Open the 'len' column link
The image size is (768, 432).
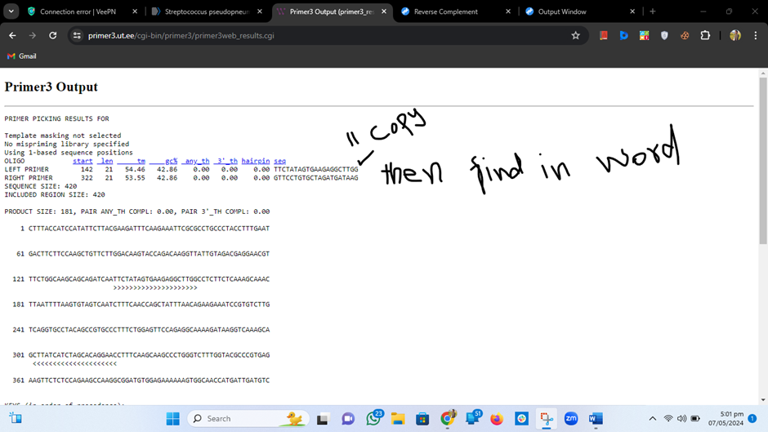pyautogui.click(x=105, y=161)
